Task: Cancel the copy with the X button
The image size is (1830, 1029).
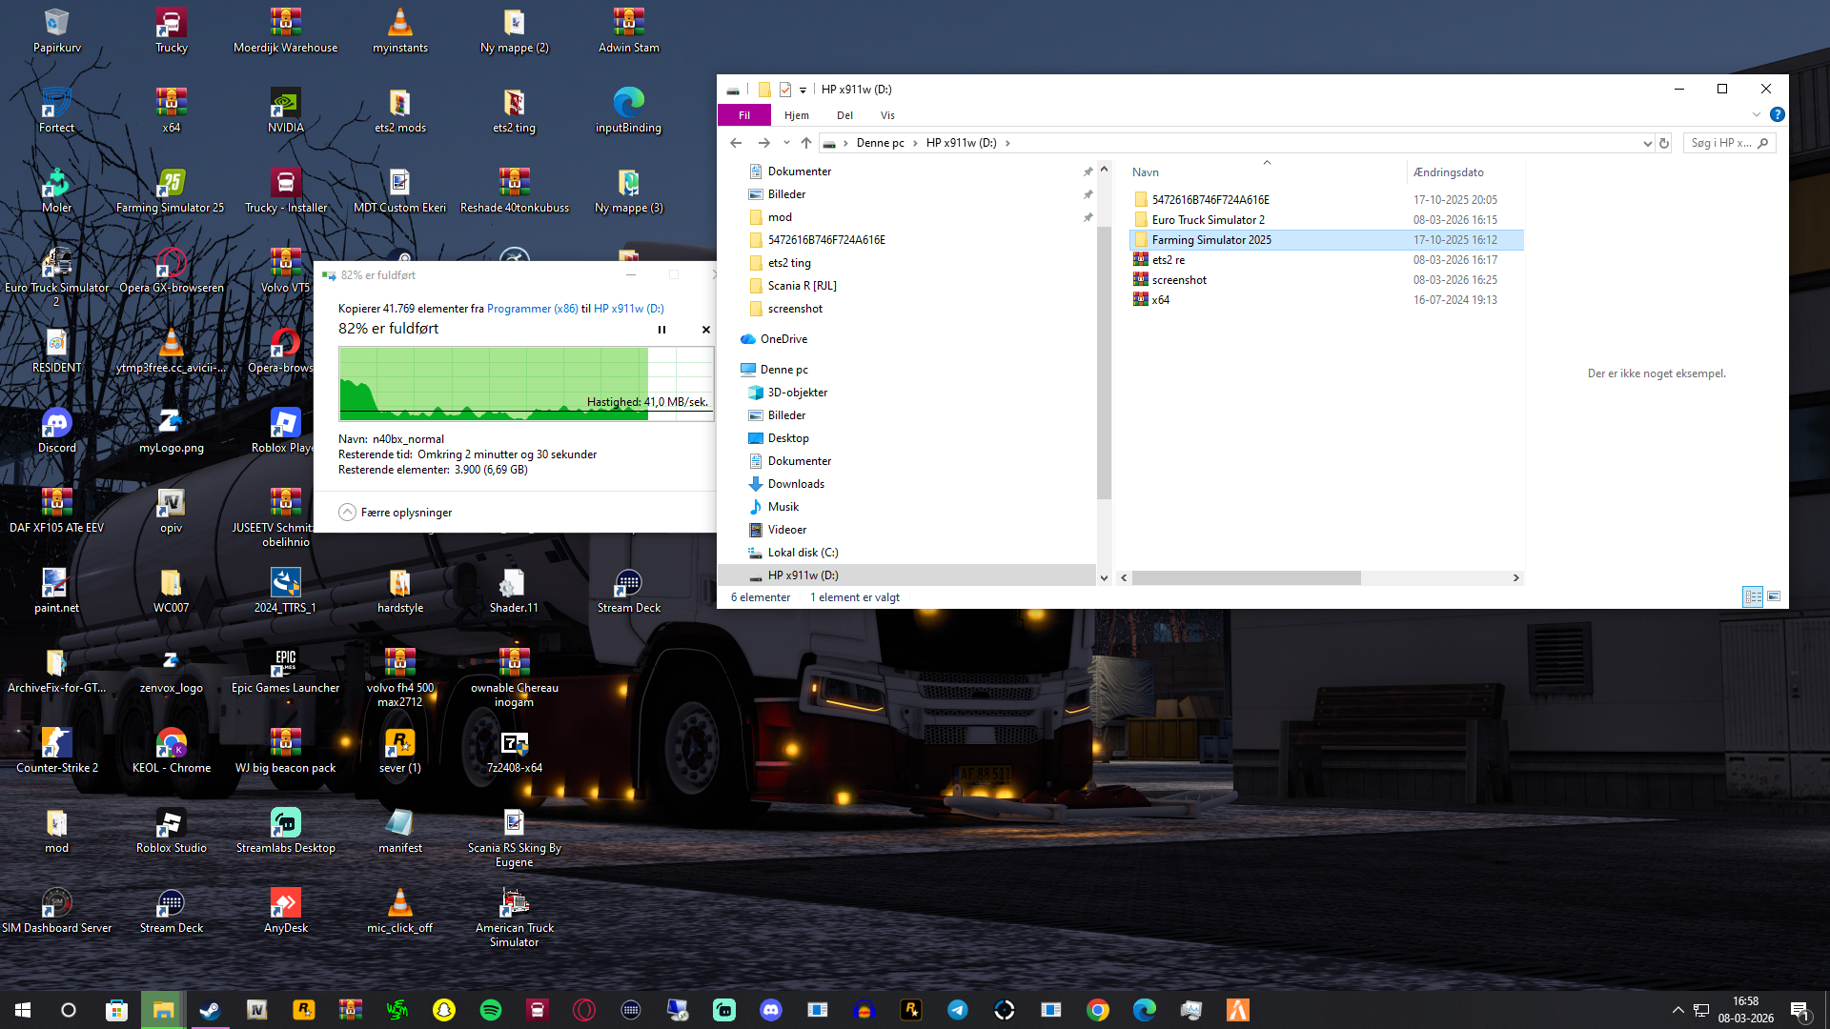Action: [x=706, y=330]
